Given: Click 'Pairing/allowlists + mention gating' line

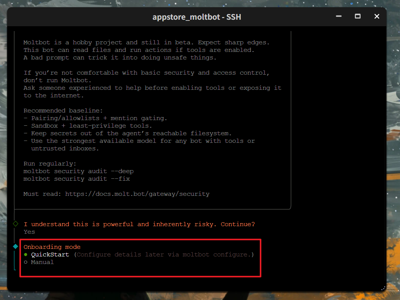Looking at the screenshot, I should point(96,118).
